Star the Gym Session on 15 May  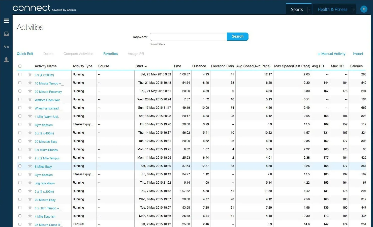coord(30,124)
